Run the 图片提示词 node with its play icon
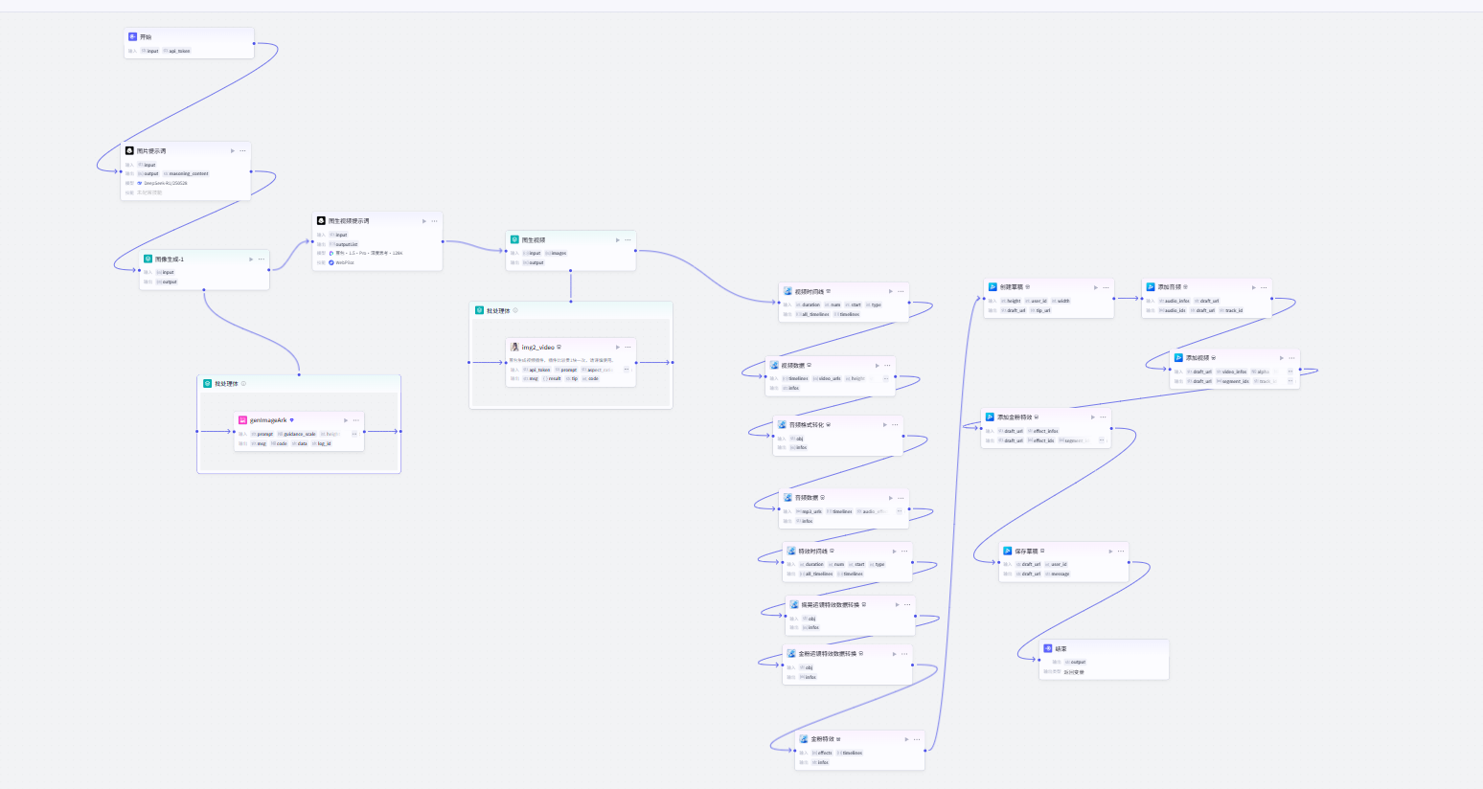The width and height of the screenshot is (1483, 789). point(232,150)
